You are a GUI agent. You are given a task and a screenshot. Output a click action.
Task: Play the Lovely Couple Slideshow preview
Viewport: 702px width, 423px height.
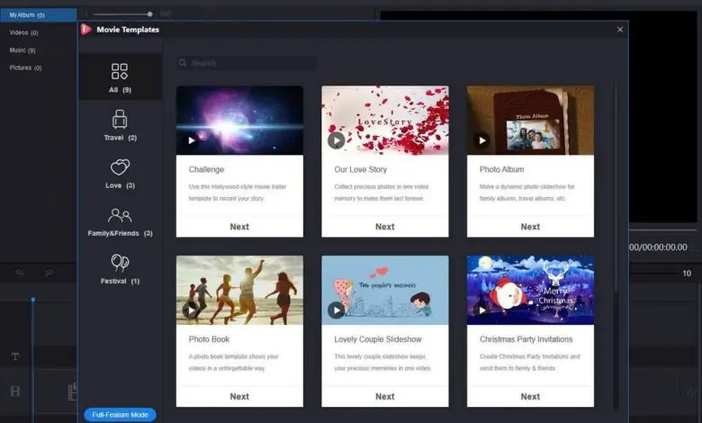tap(337, 310)
